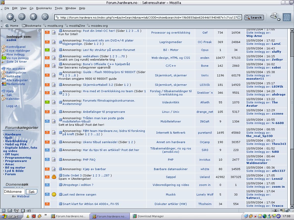Click into the URL address field
Screen dimensions: 294x220
148,17
